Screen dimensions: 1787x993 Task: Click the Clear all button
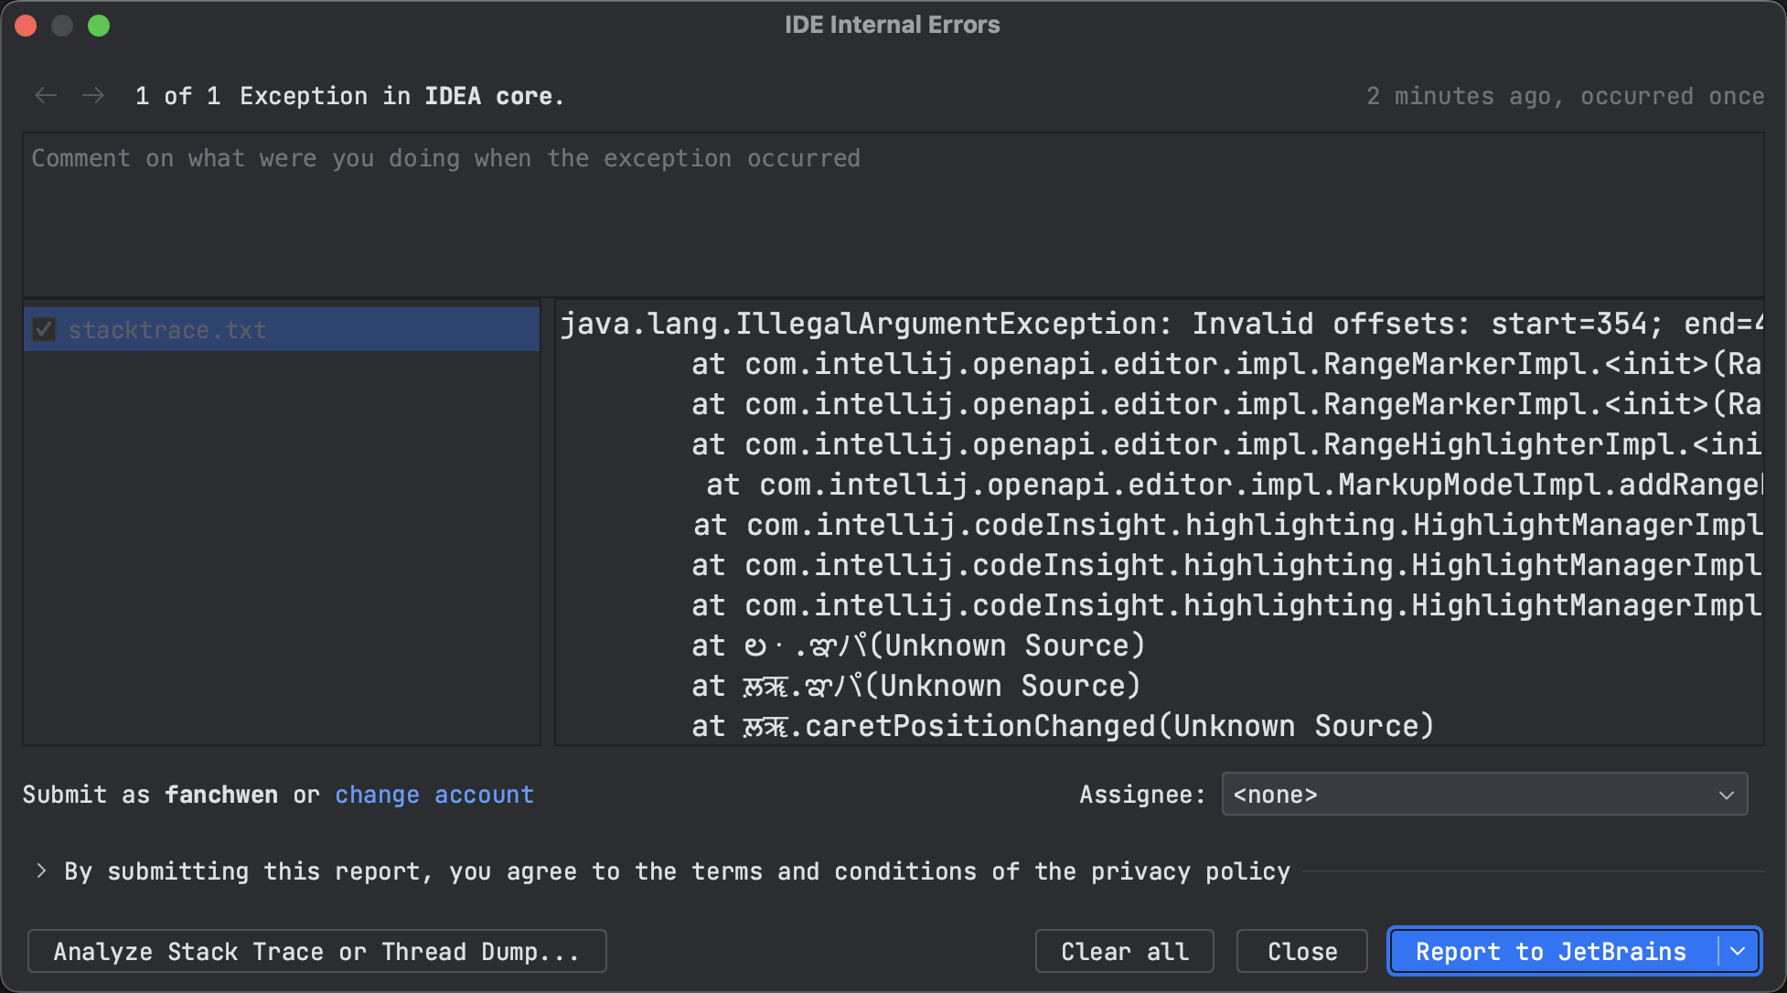[1124, 952]
